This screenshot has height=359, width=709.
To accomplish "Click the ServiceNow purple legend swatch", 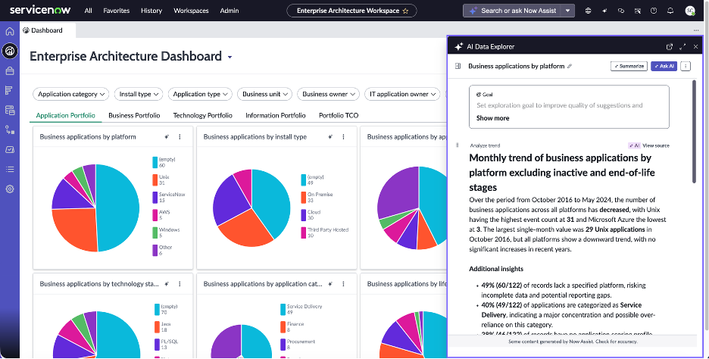I will tap(155, 197).
